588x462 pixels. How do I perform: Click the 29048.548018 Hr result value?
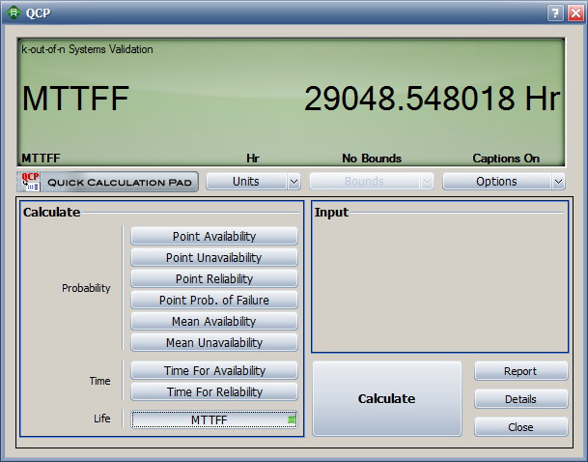click(x=432, y=99)
